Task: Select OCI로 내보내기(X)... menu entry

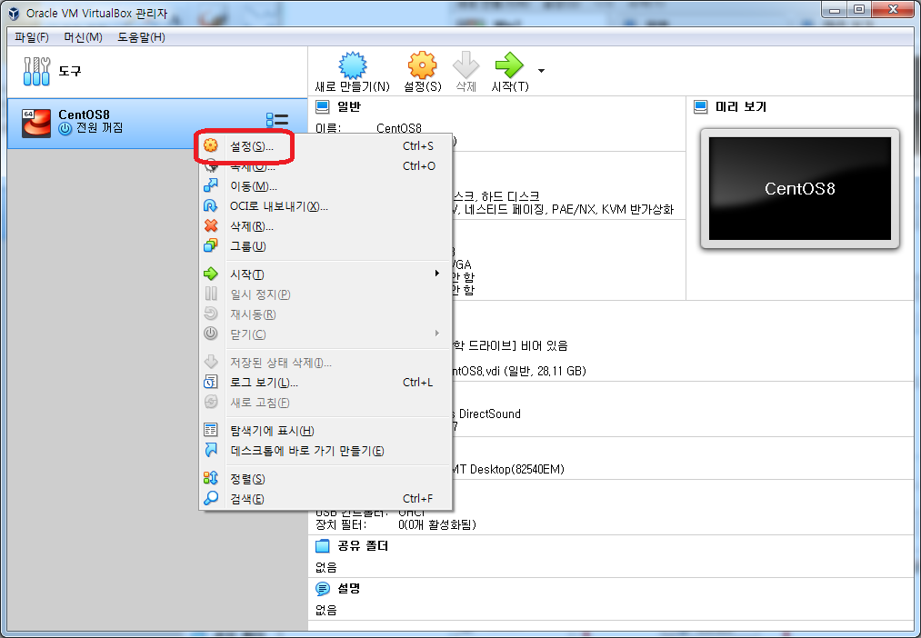Action: (325, 206)
